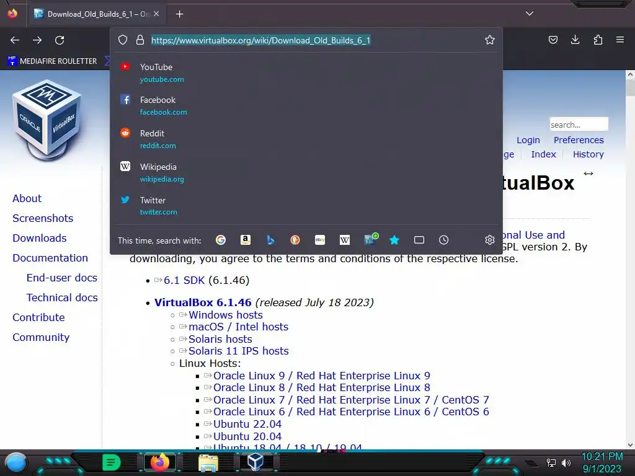Open End-user docs link

click(x=62, y=278)
